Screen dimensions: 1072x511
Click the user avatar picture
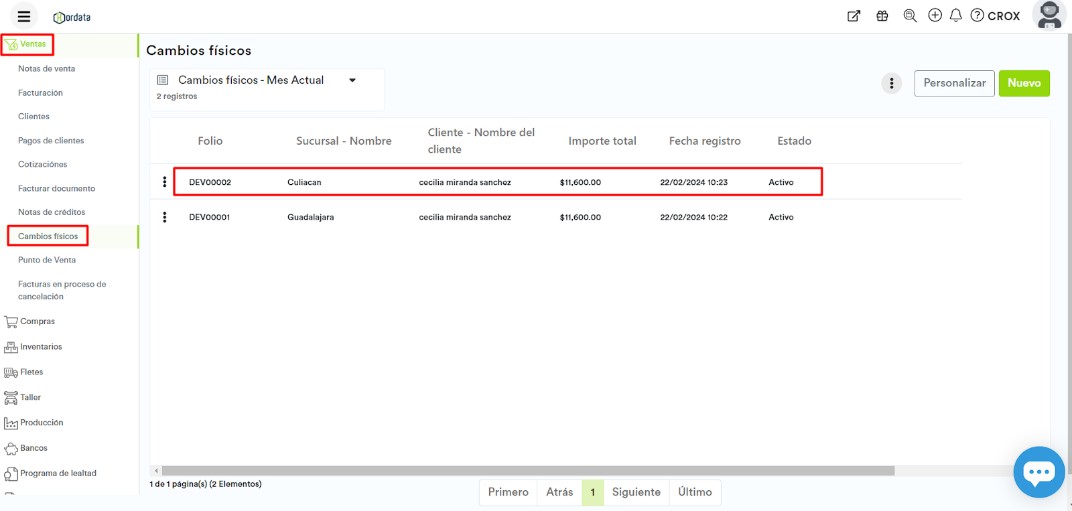pyautogui.click(x=1049, y=15)
